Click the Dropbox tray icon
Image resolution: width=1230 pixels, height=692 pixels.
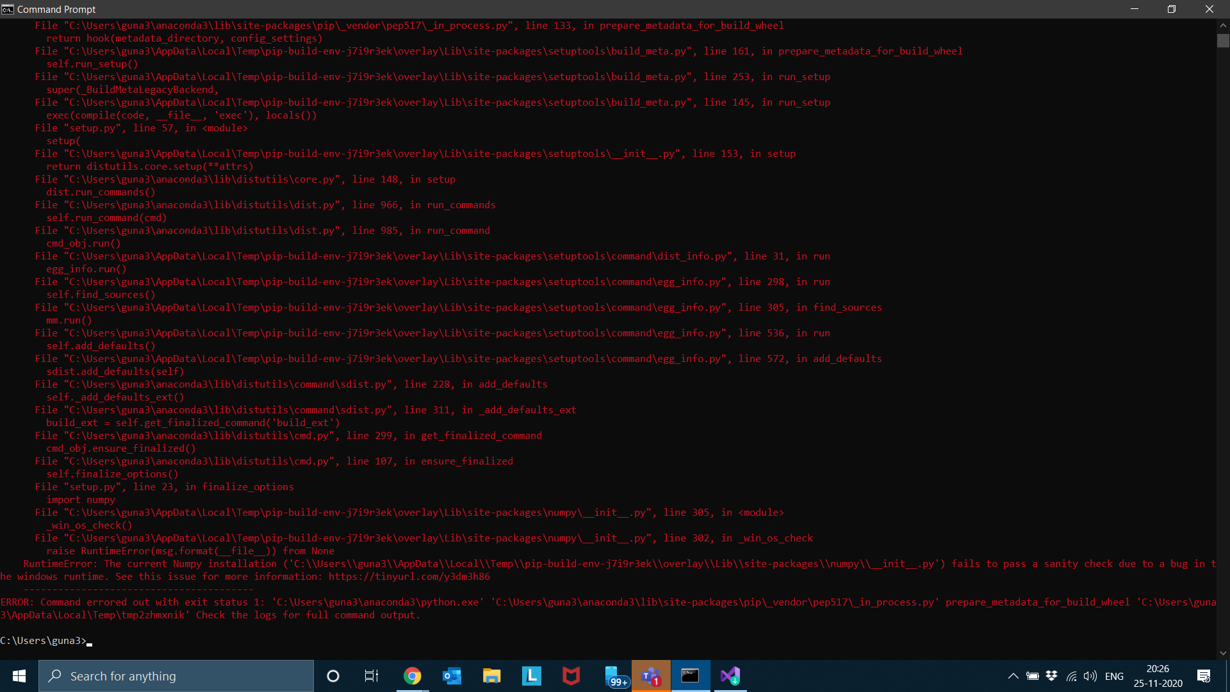click(1051, 676)
